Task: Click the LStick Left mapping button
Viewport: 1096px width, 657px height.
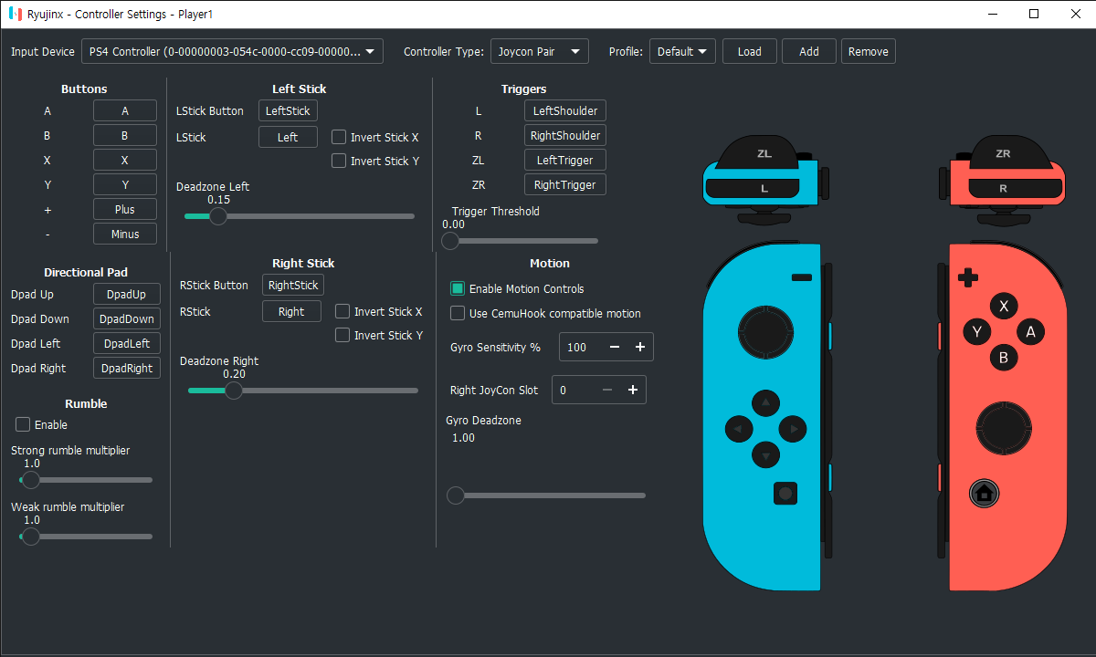Action: point(288,137)
